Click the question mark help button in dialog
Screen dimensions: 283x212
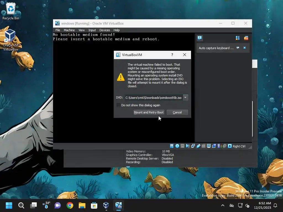172,55
